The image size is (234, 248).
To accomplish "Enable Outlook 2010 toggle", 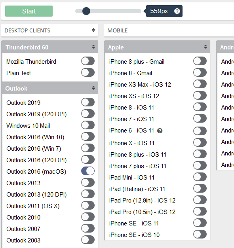I will point(88,217).
